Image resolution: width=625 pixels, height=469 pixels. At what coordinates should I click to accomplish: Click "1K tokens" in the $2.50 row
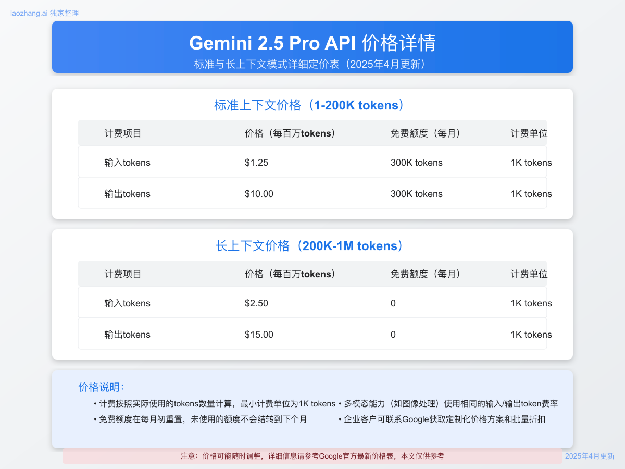(x=531, y=303)
